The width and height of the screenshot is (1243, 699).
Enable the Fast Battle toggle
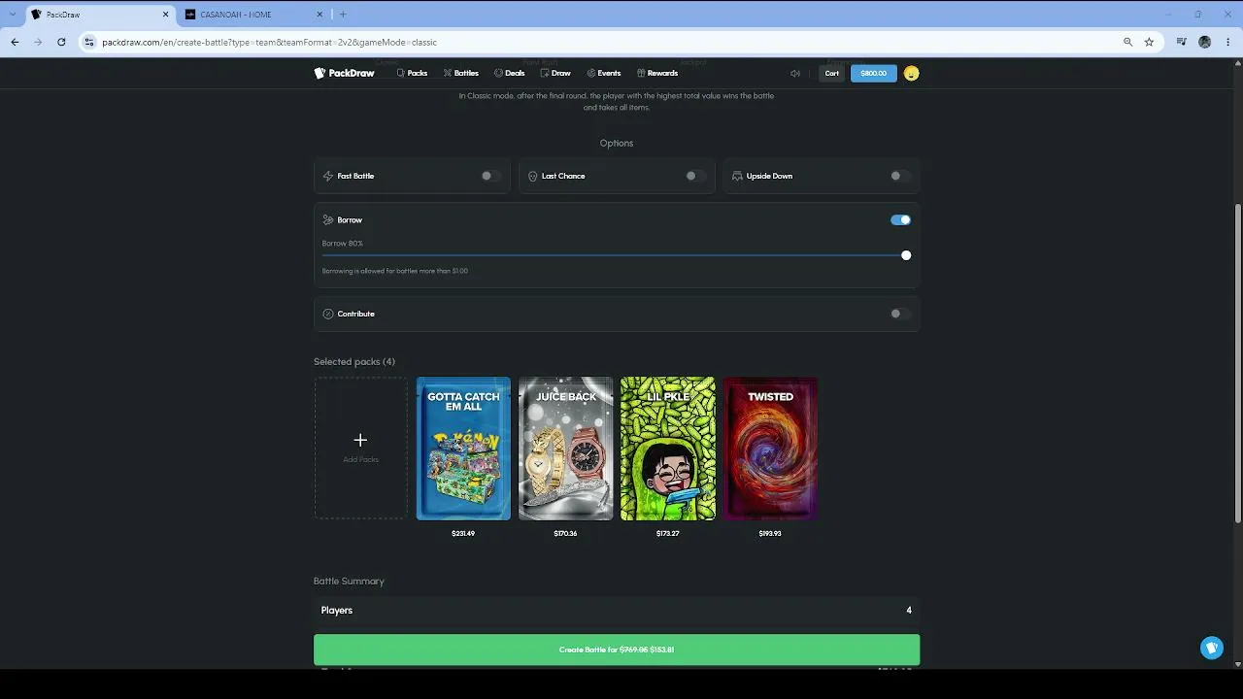coord(491,176)
